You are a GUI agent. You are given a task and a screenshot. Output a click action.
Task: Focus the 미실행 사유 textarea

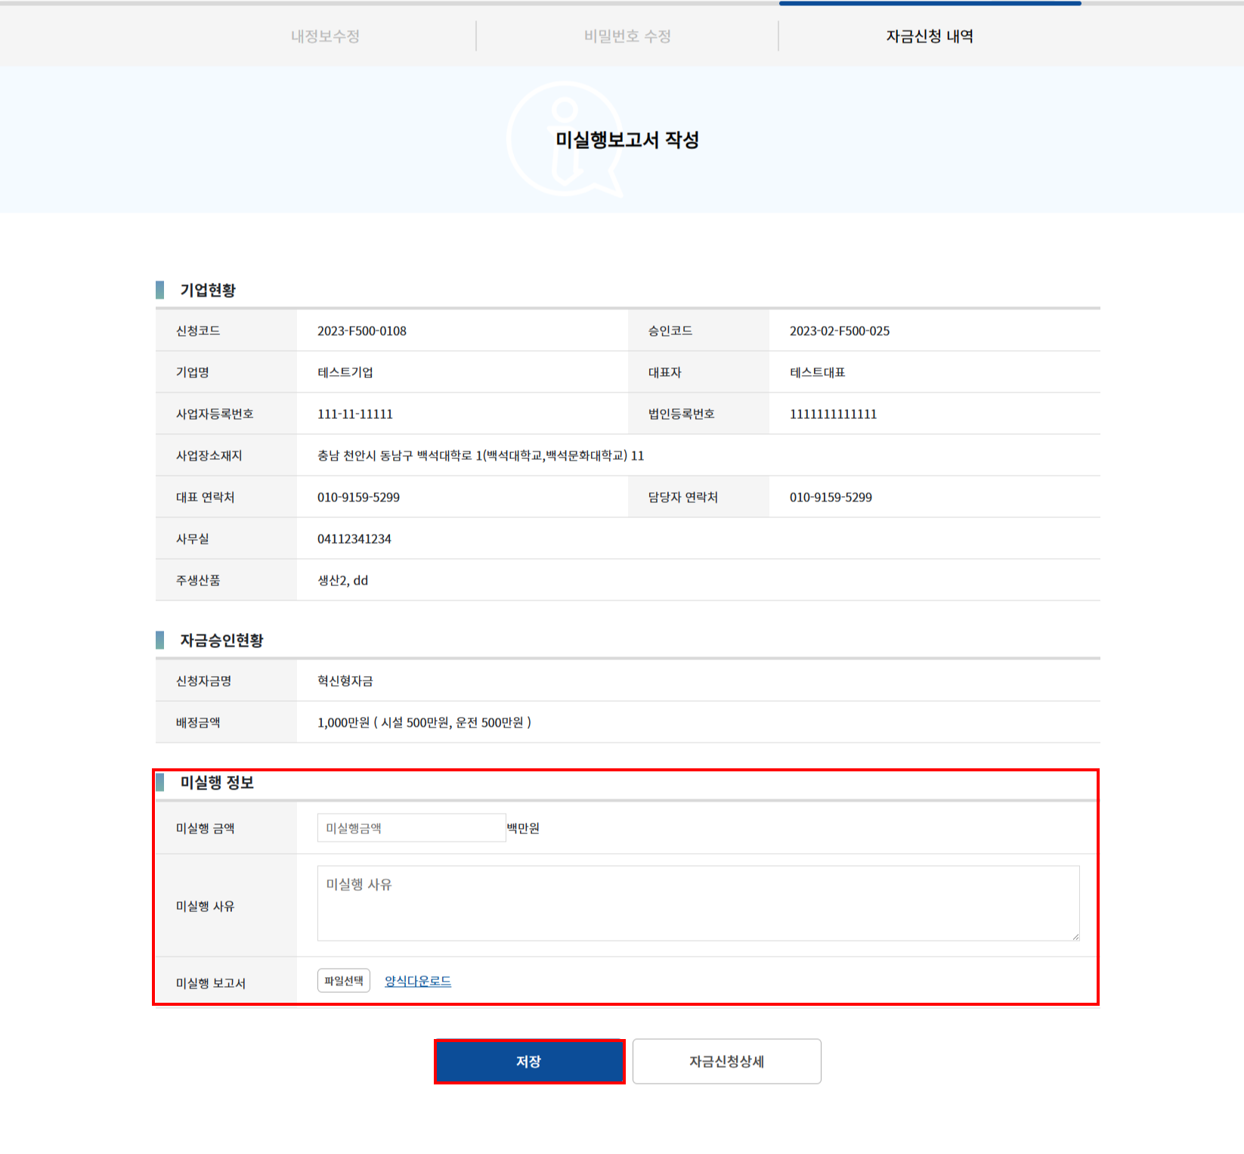[698, 904]
